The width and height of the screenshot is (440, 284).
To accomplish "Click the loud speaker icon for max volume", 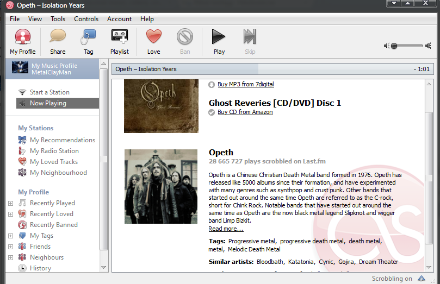I will [428, 46].
